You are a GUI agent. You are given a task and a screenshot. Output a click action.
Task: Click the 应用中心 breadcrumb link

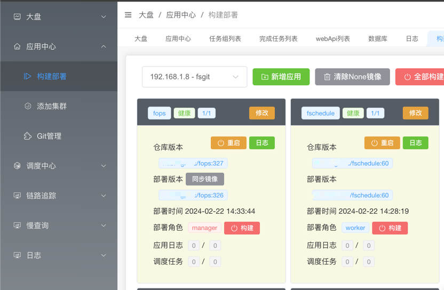tap(181, 15)
